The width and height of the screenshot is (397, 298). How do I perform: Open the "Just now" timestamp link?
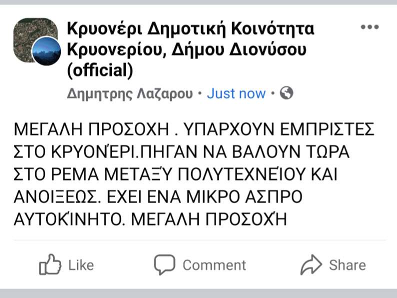point(236,93)
